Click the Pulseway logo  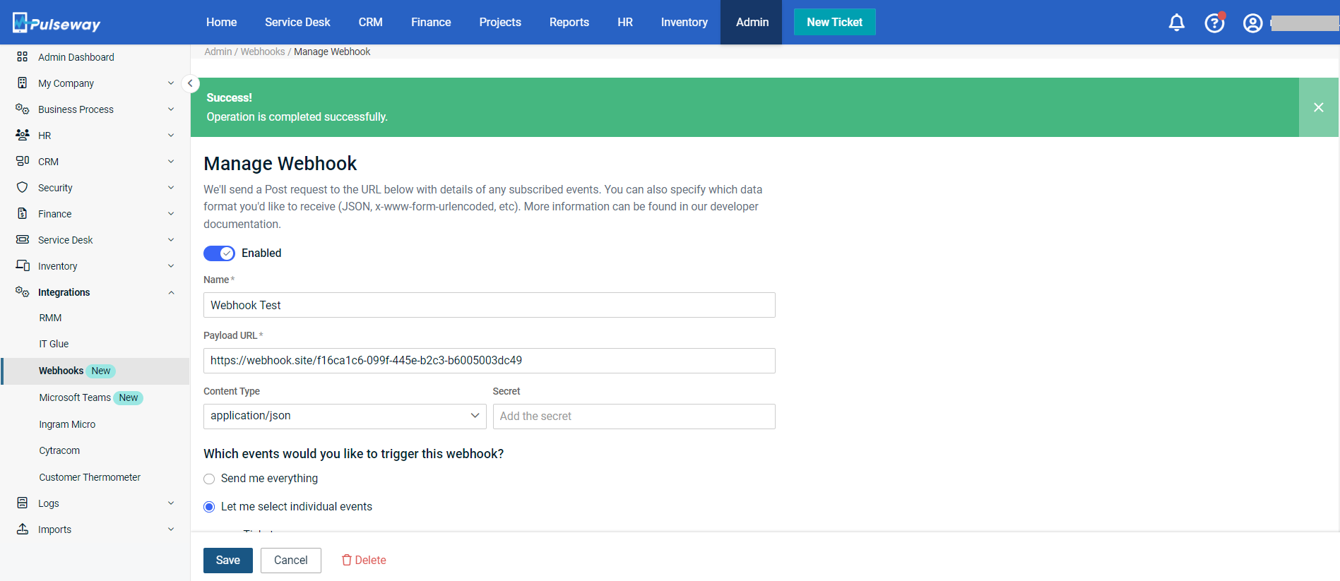tap(57, 23)
